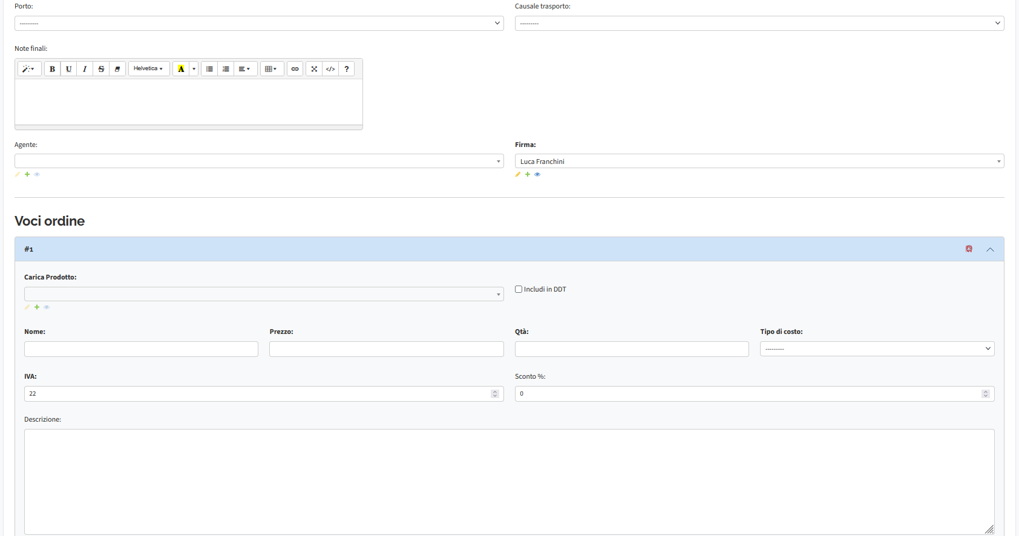This screenshot has height=536, width=1019.
Task: Show the HTML code view
Action: (330, 69)
